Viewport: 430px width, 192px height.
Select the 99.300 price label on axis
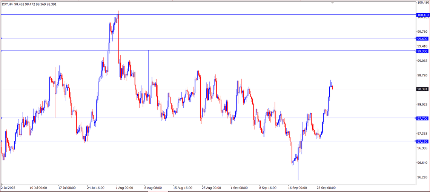pyautogui.click(x=422, y=51)
